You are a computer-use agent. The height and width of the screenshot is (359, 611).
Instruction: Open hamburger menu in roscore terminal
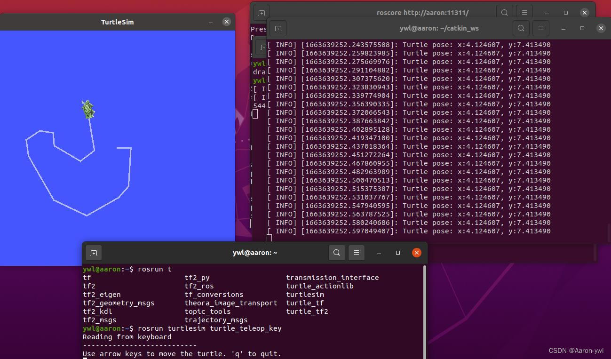(x=524, y=13)
